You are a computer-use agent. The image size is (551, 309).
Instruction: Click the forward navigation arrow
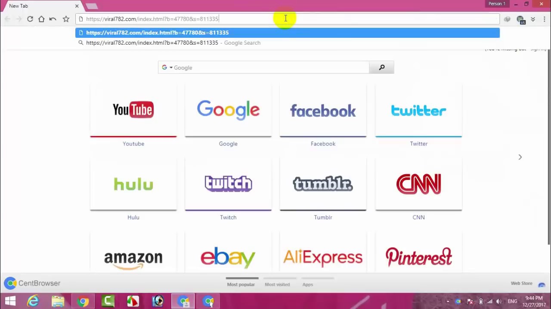(19, 19)
